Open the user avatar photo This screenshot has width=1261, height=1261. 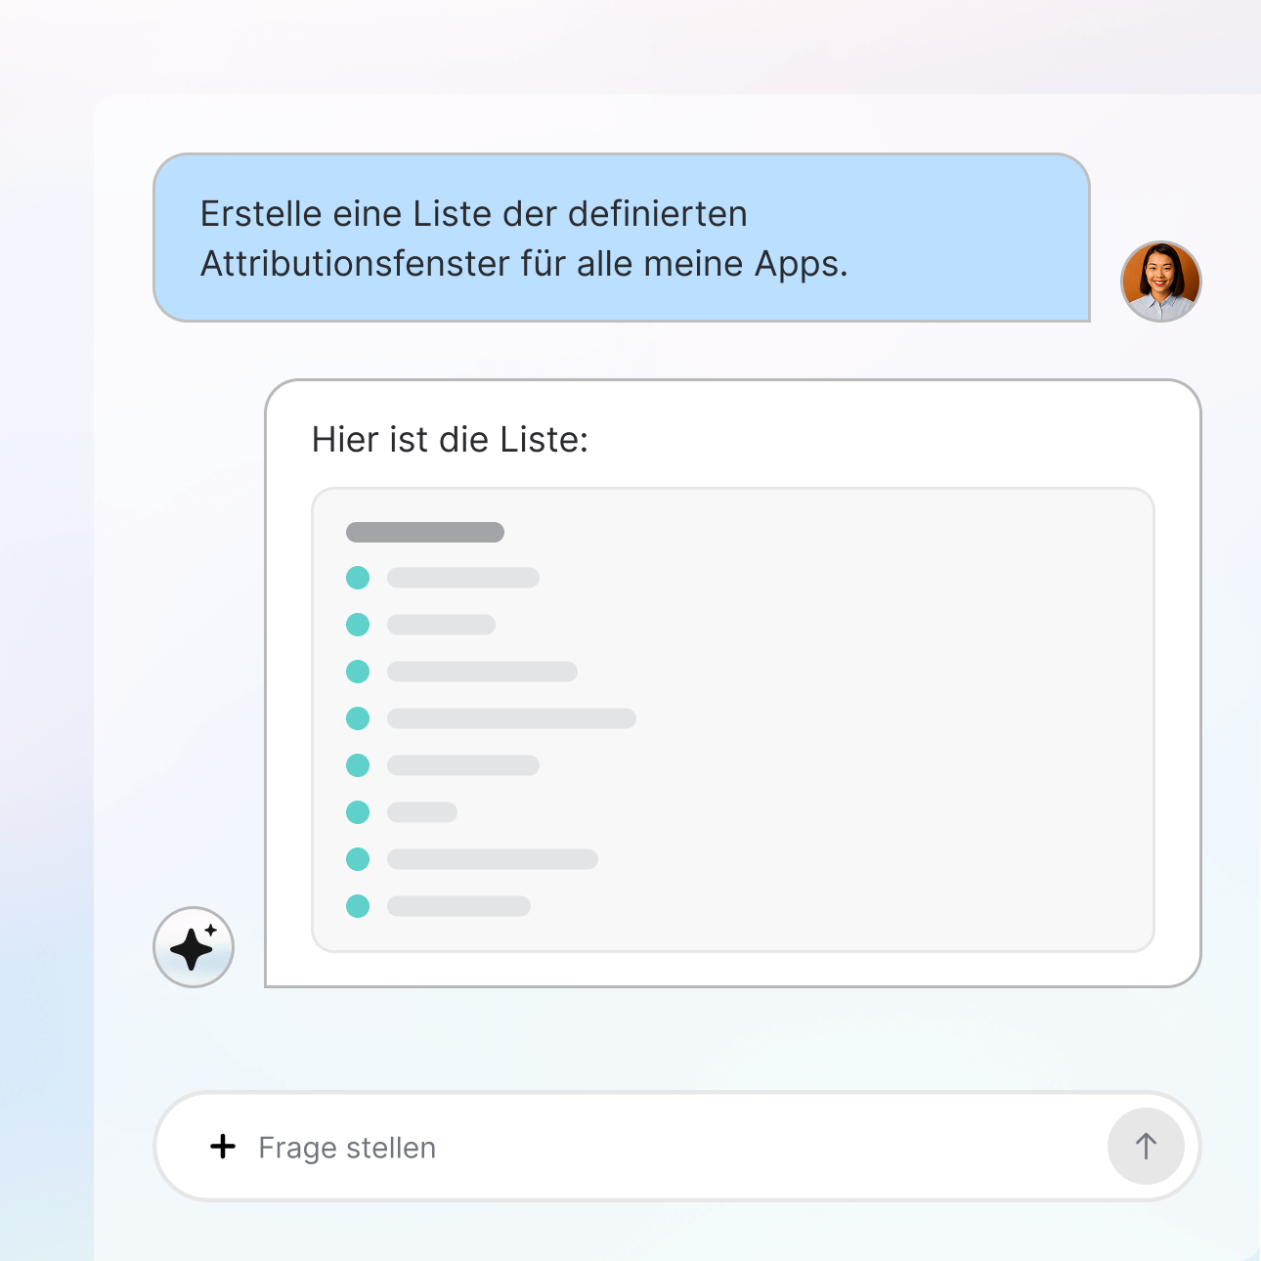1160,282
